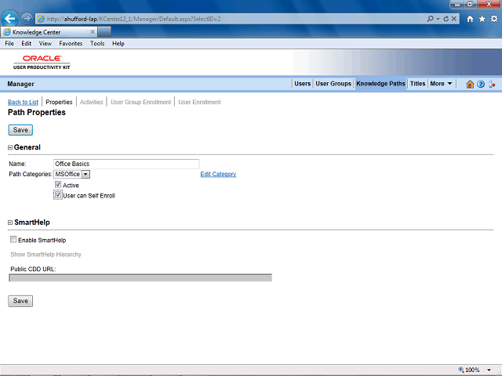Open the browser Home icon
Viewport: 502px width, 376px height.
coord(470,19)
